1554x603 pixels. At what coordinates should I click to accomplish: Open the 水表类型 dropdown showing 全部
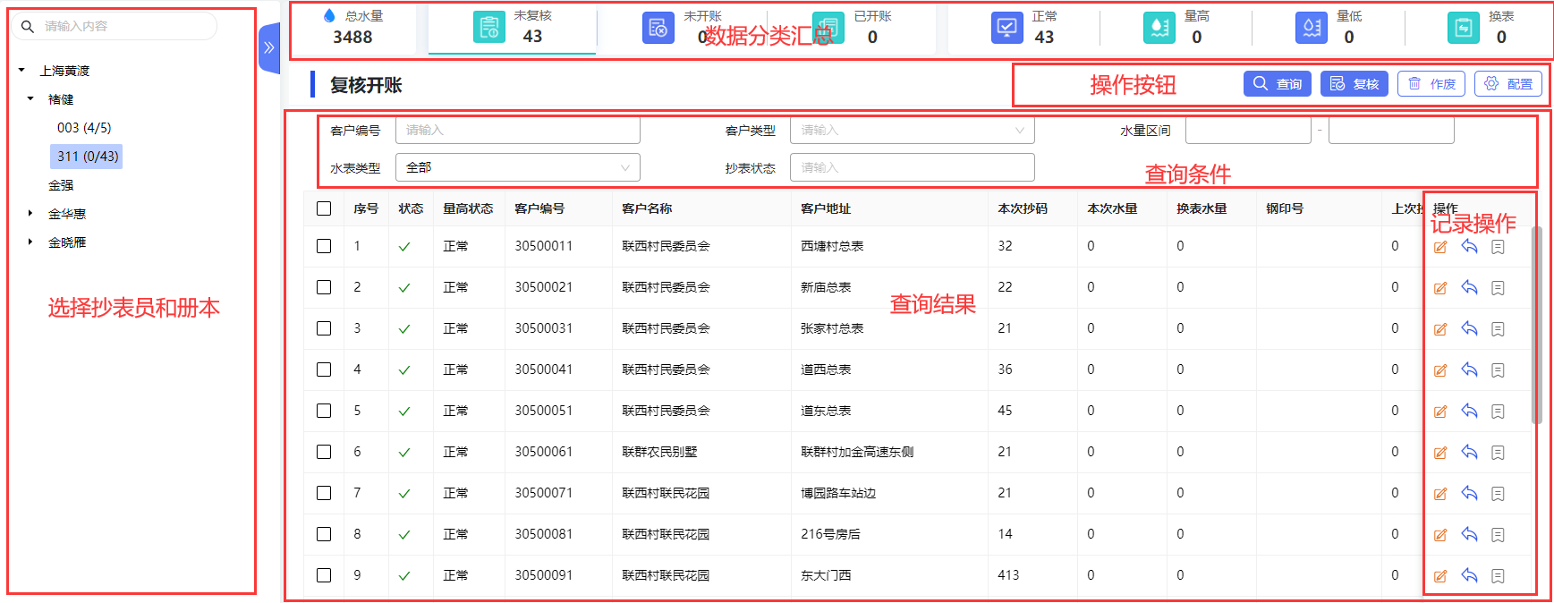coord(518,167)
